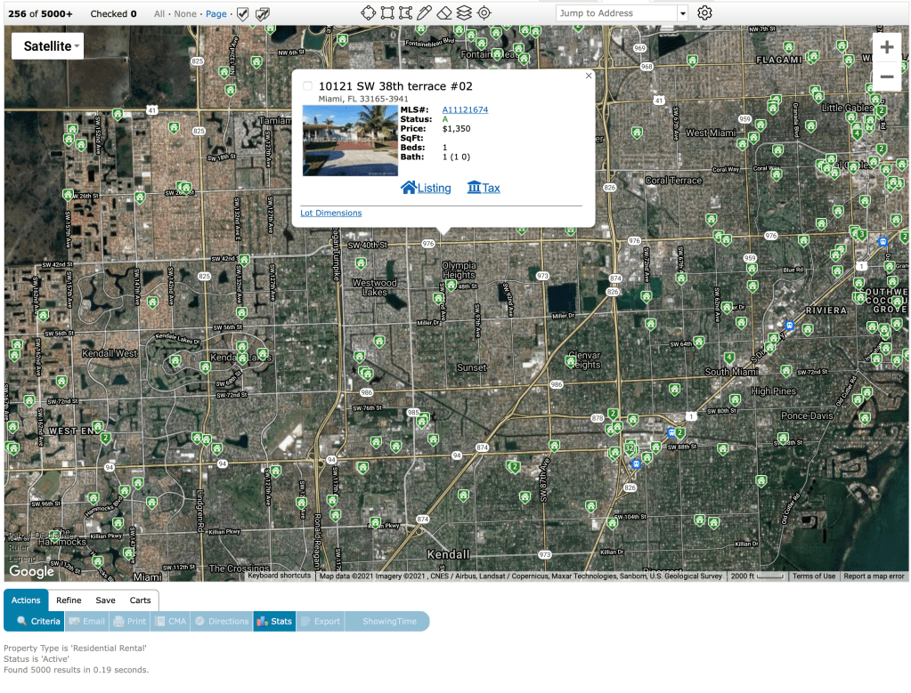Zoom in the map with plus button

(x=886, y=47)
